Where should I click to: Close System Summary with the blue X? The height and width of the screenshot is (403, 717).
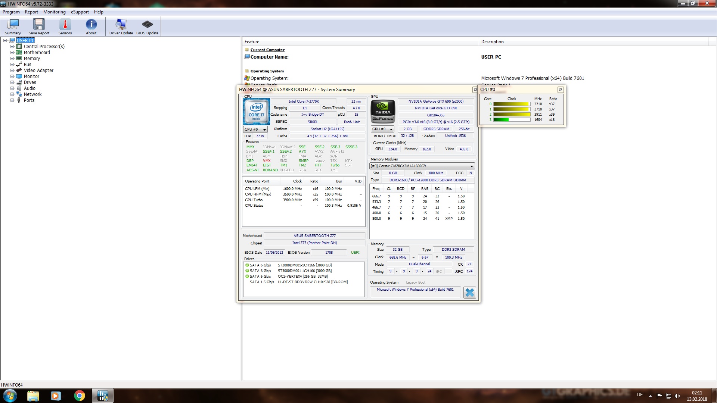tap(469, 293)
